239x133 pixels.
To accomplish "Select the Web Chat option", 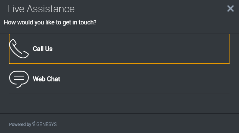I will pos(119,79).
